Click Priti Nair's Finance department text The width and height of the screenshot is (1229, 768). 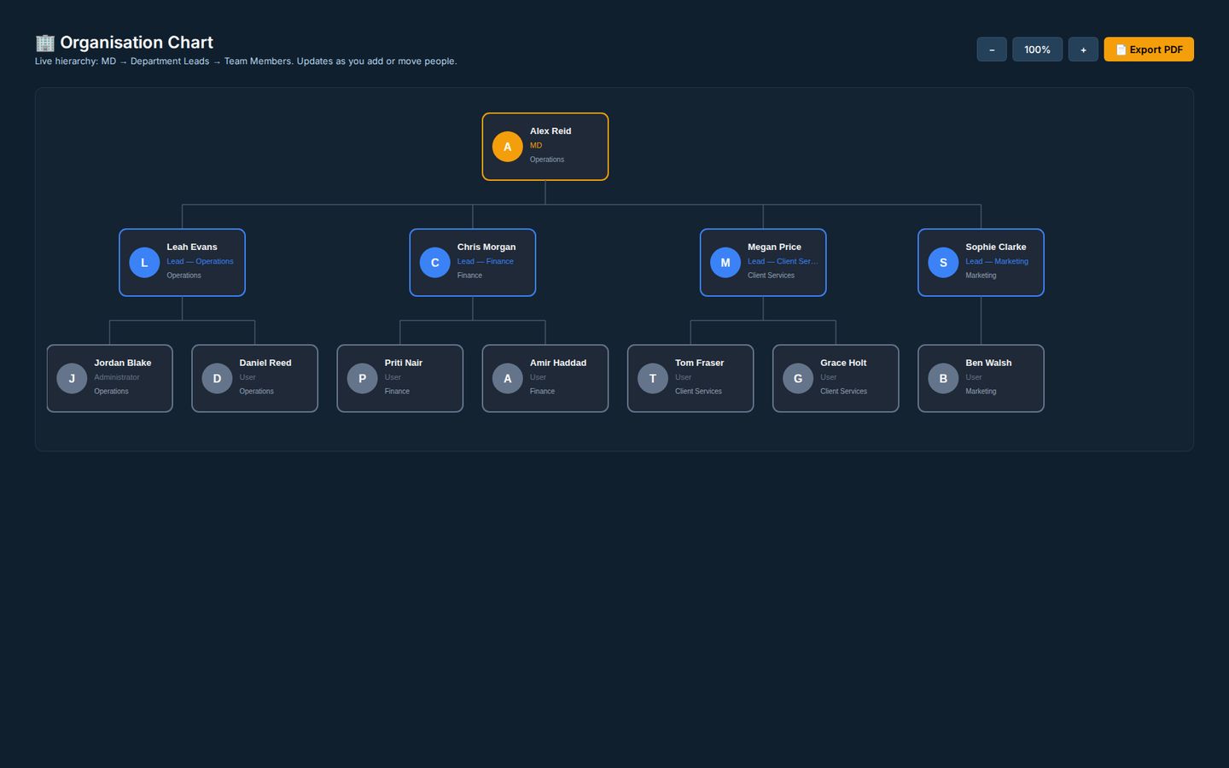(397, 392)
